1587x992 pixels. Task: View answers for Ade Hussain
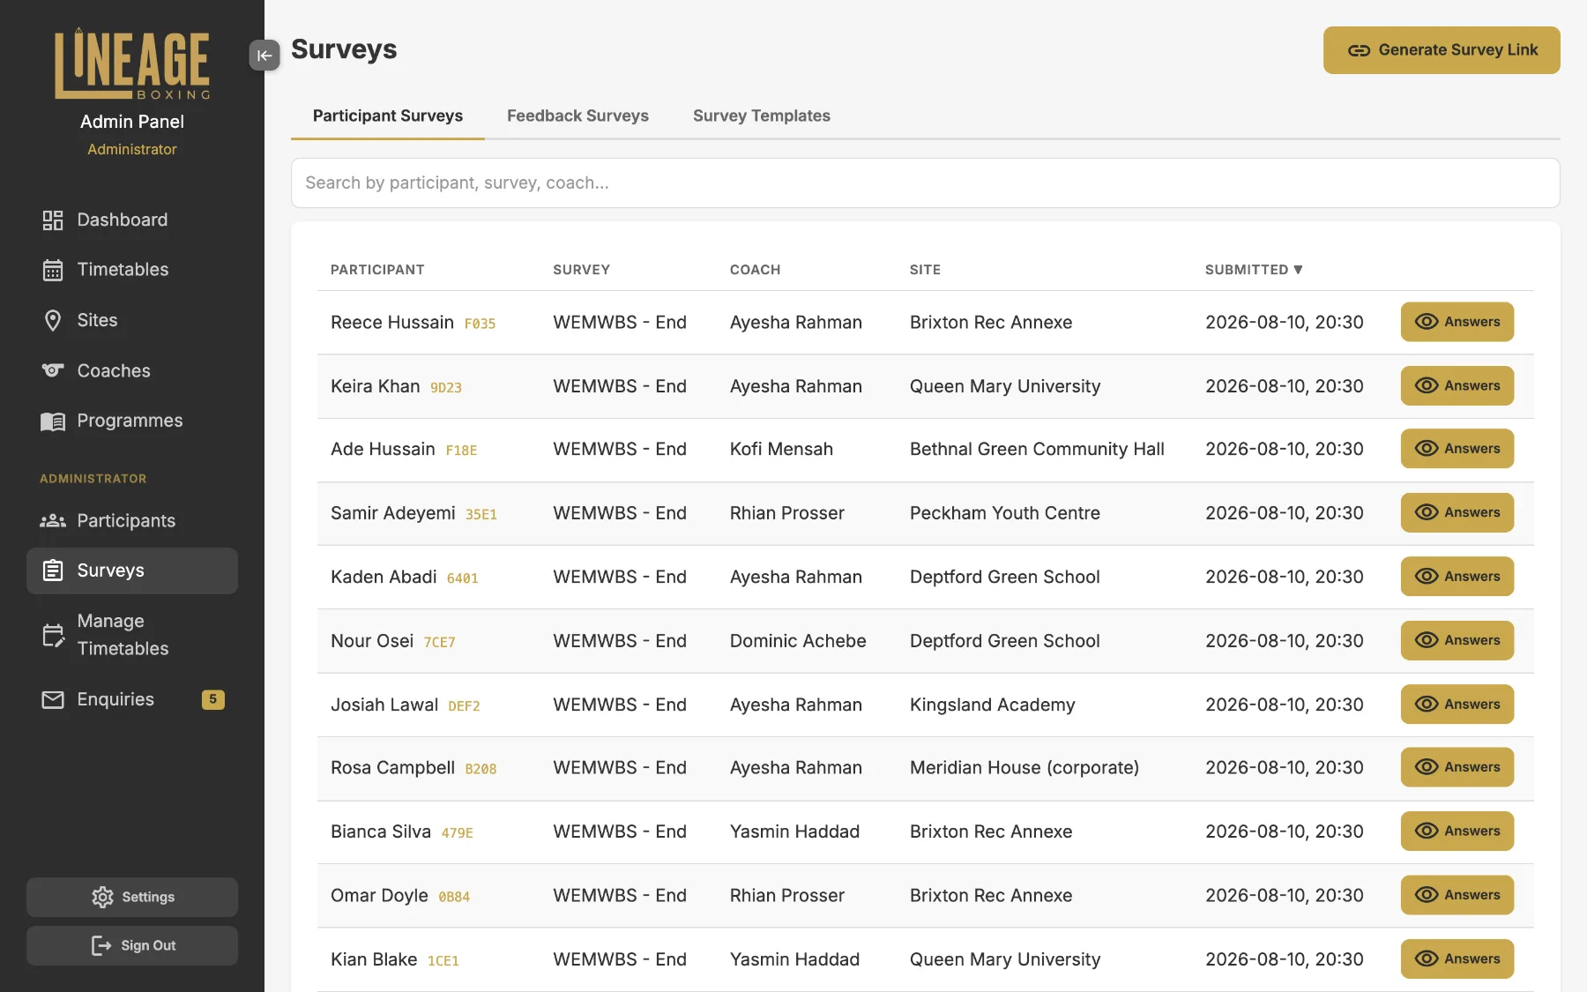click(1457, 449)
